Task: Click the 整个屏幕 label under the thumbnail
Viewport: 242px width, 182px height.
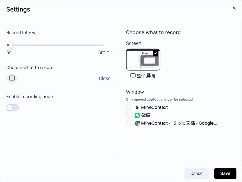Action: [146, 76]
